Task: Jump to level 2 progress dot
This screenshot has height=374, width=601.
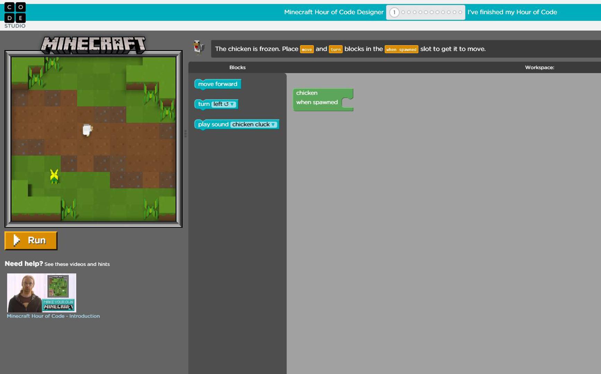Action: point(403,12)
